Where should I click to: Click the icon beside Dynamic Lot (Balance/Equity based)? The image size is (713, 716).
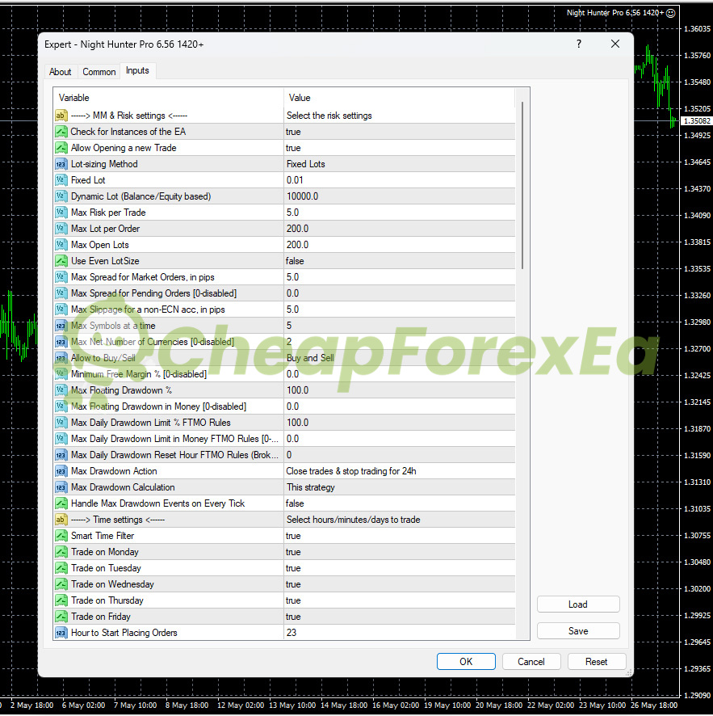pos(61,196)
